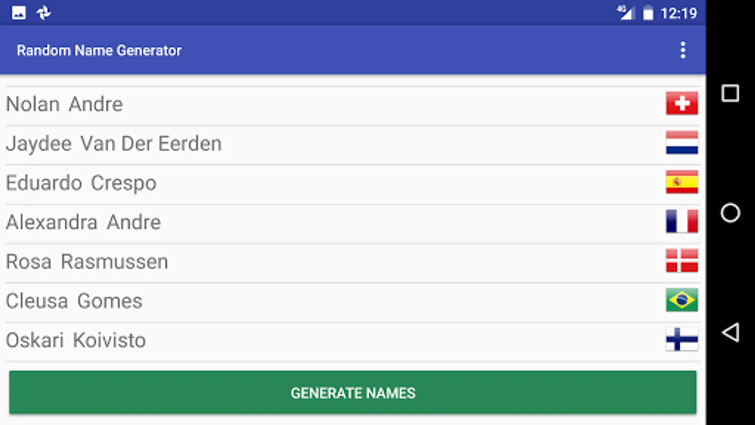
Task: Tap the Random Name Generator title
Action: tap(100, 50)
